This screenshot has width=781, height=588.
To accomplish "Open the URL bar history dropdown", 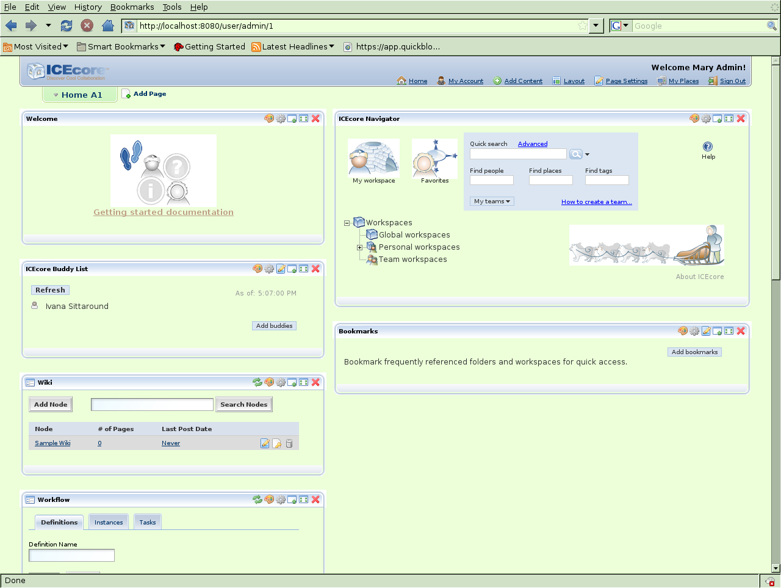I will 597,26.
